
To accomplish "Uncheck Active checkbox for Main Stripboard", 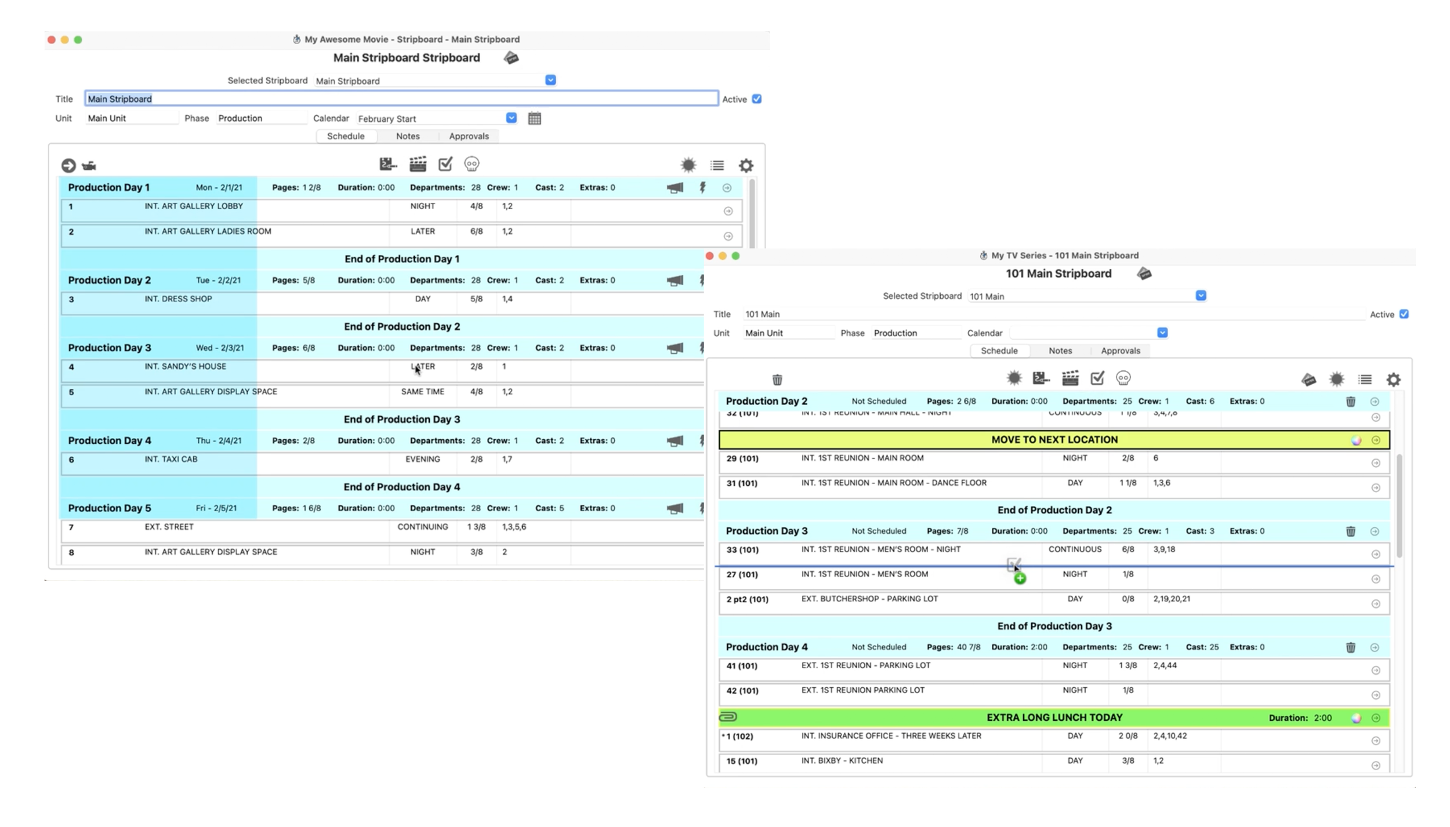I will (756, 99).
